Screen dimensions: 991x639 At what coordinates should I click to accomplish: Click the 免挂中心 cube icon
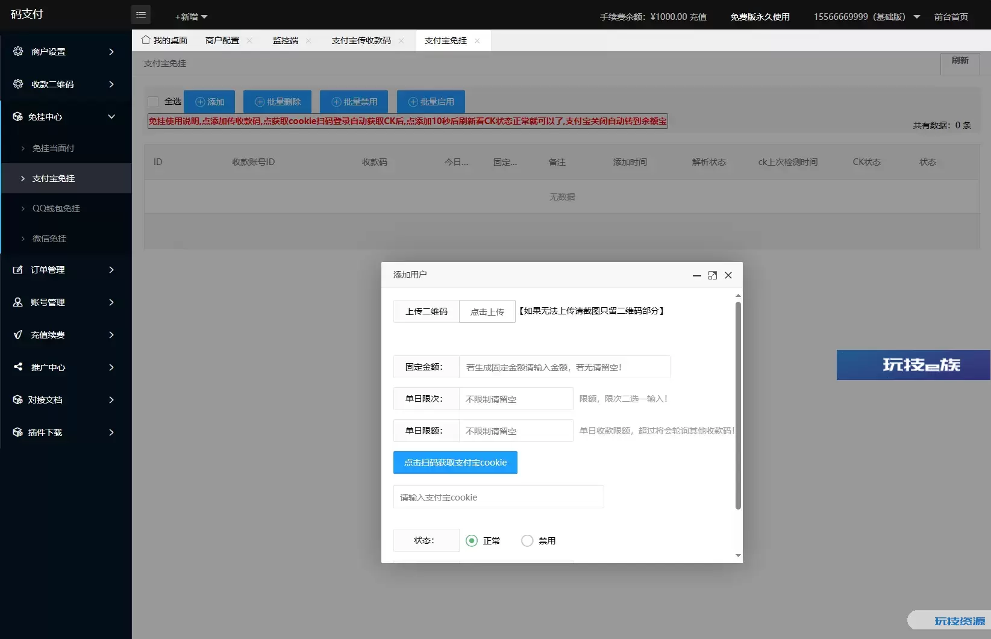tap(18, 116)
